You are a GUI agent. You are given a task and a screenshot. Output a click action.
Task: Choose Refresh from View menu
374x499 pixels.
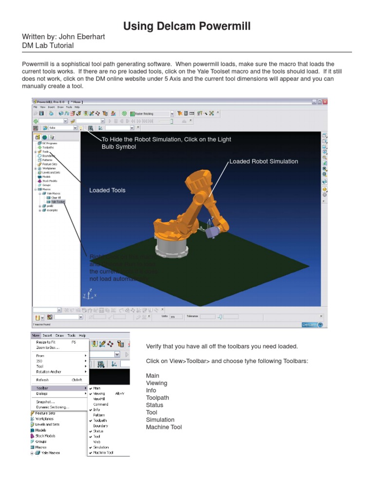[x=60, y=380]
